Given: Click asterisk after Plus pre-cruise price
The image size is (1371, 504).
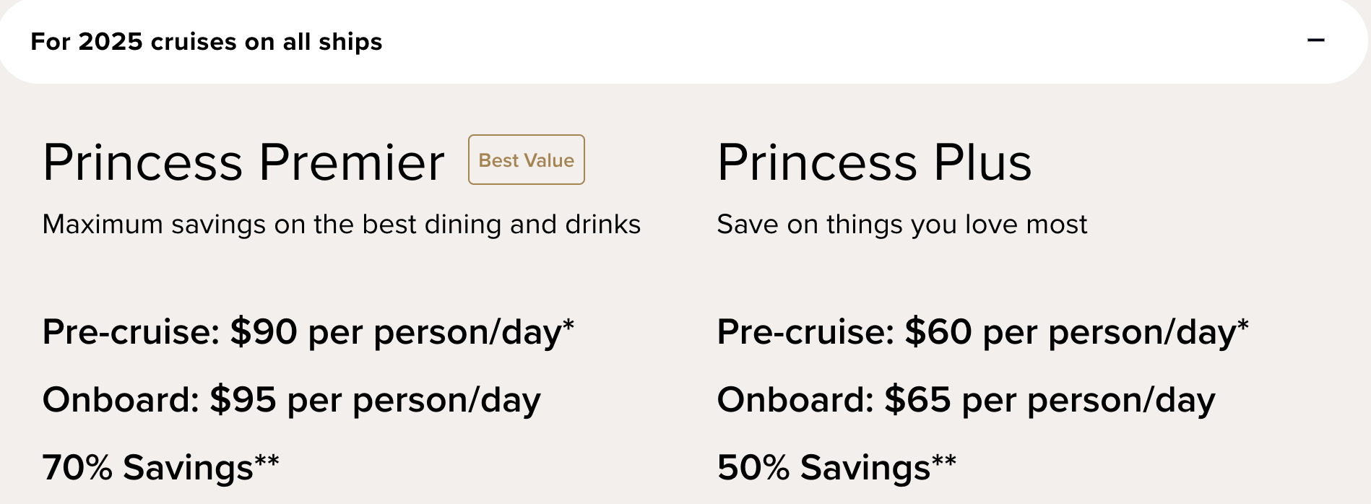Looking at the screenshot, I should point(1243,326).
